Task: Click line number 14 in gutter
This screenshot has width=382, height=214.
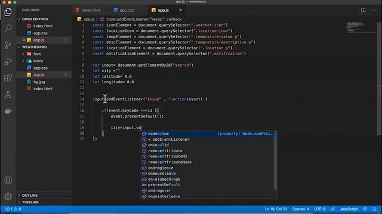Action: [x=82, y=99]
